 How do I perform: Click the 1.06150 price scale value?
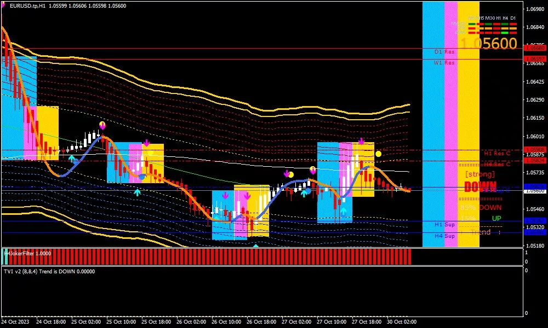pos(535,118)
